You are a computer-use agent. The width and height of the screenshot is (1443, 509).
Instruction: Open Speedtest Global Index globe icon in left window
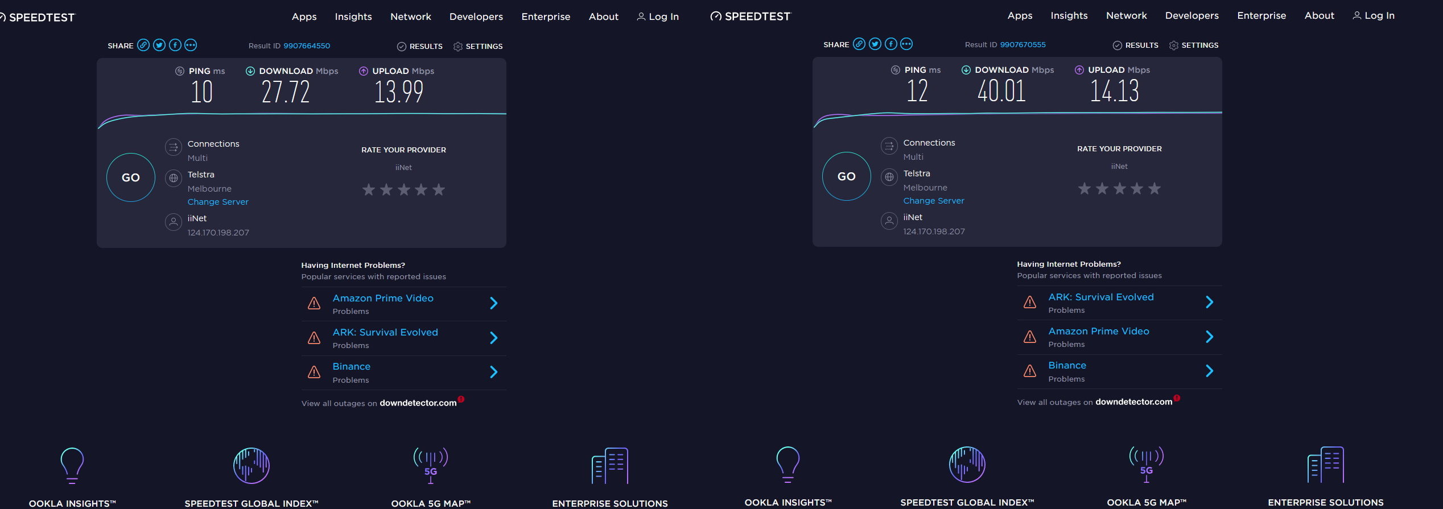[252, 465]
